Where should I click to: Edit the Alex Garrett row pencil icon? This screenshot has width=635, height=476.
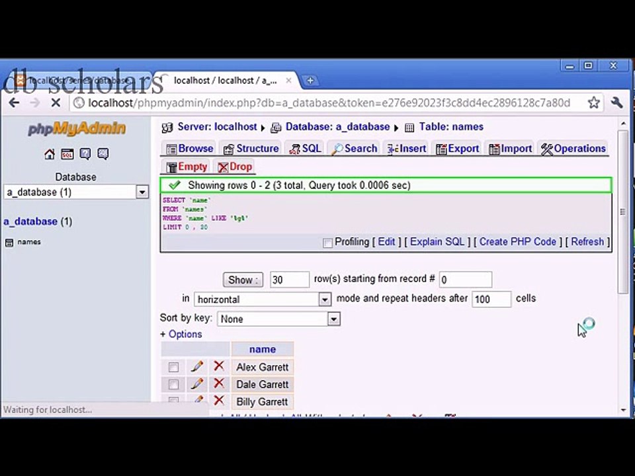[x=197, y=367]
